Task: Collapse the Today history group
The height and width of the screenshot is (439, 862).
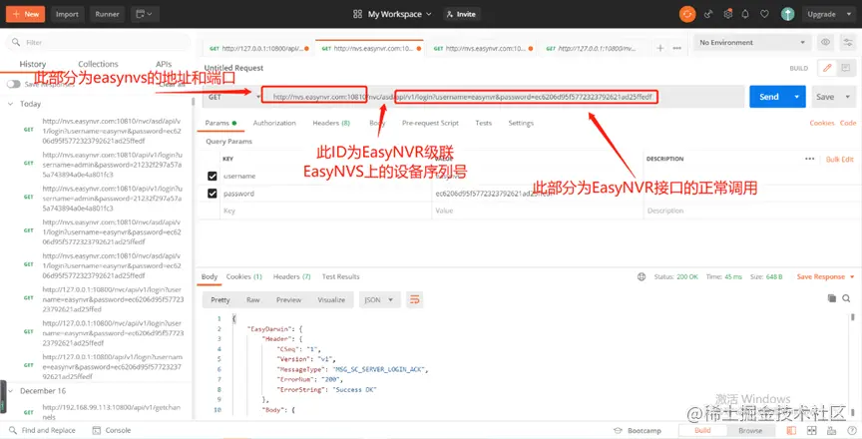Action: 11,104
